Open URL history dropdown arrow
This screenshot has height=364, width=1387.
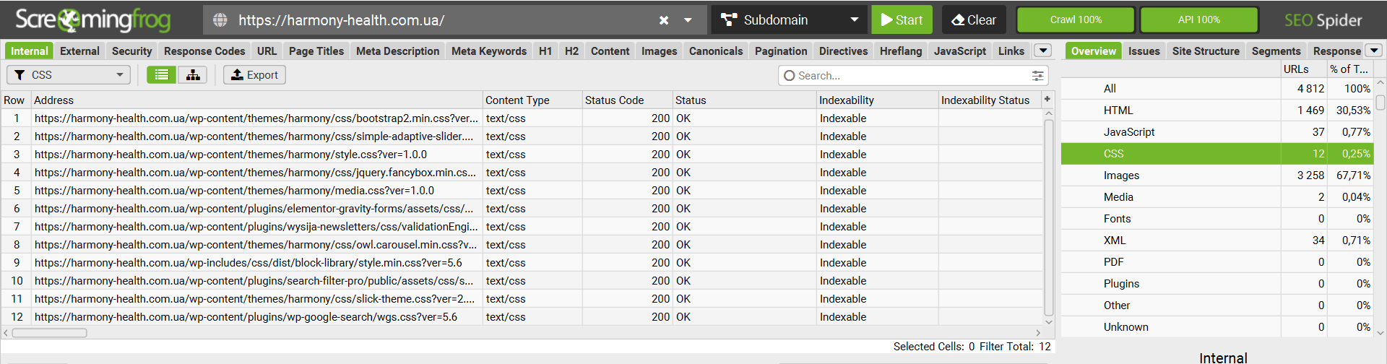(x=688, y=20)
